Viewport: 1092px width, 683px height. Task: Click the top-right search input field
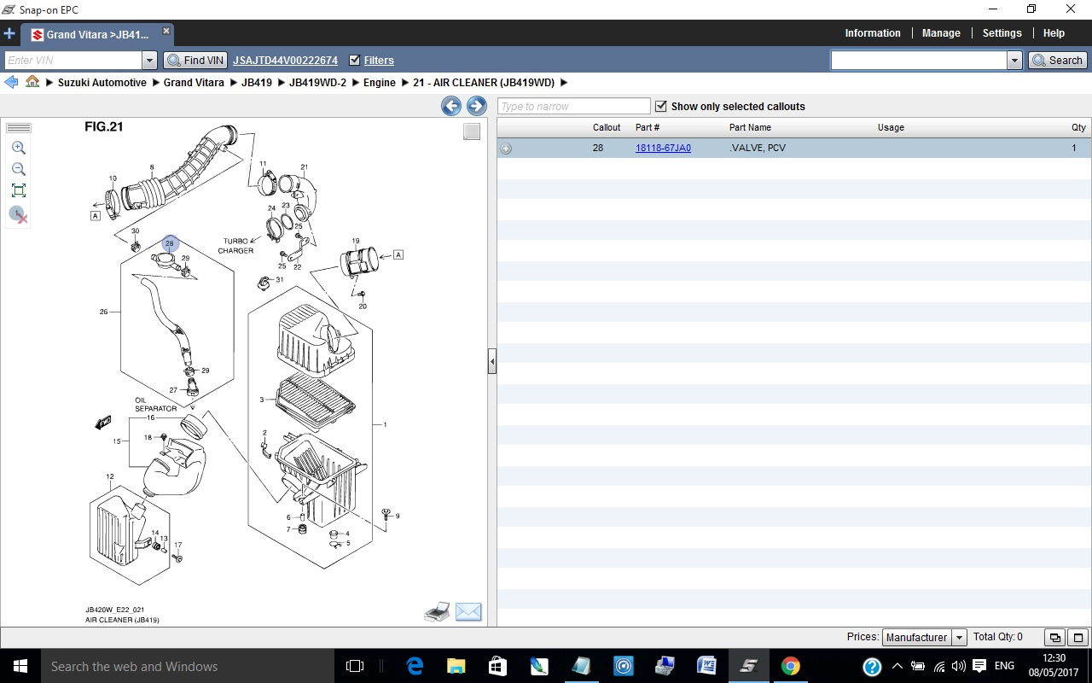(919, 60)
